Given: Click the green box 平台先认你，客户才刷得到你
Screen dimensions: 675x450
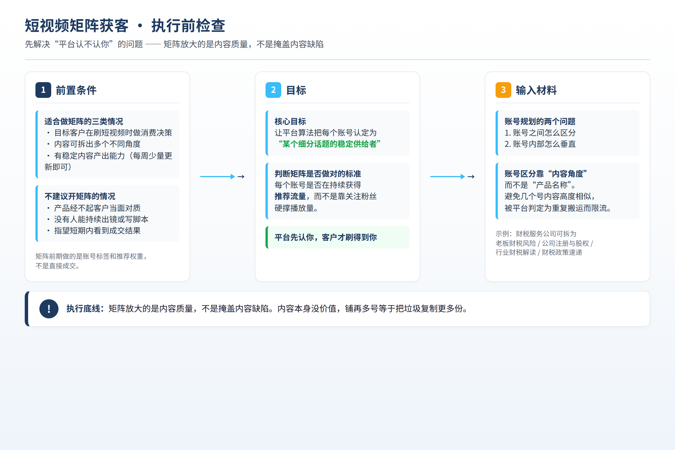Looking at the screenshot, I should coord(337,237).
